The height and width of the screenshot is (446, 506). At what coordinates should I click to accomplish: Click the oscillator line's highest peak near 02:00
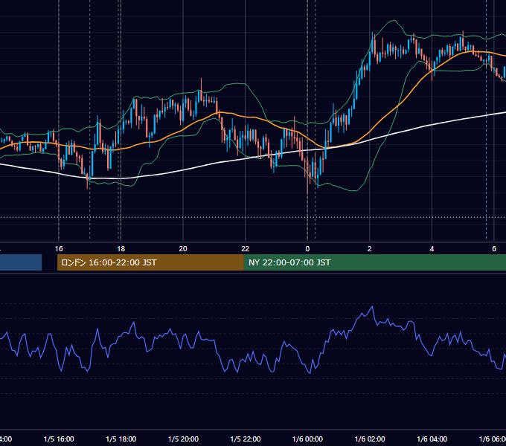click(x=373, y=306)
